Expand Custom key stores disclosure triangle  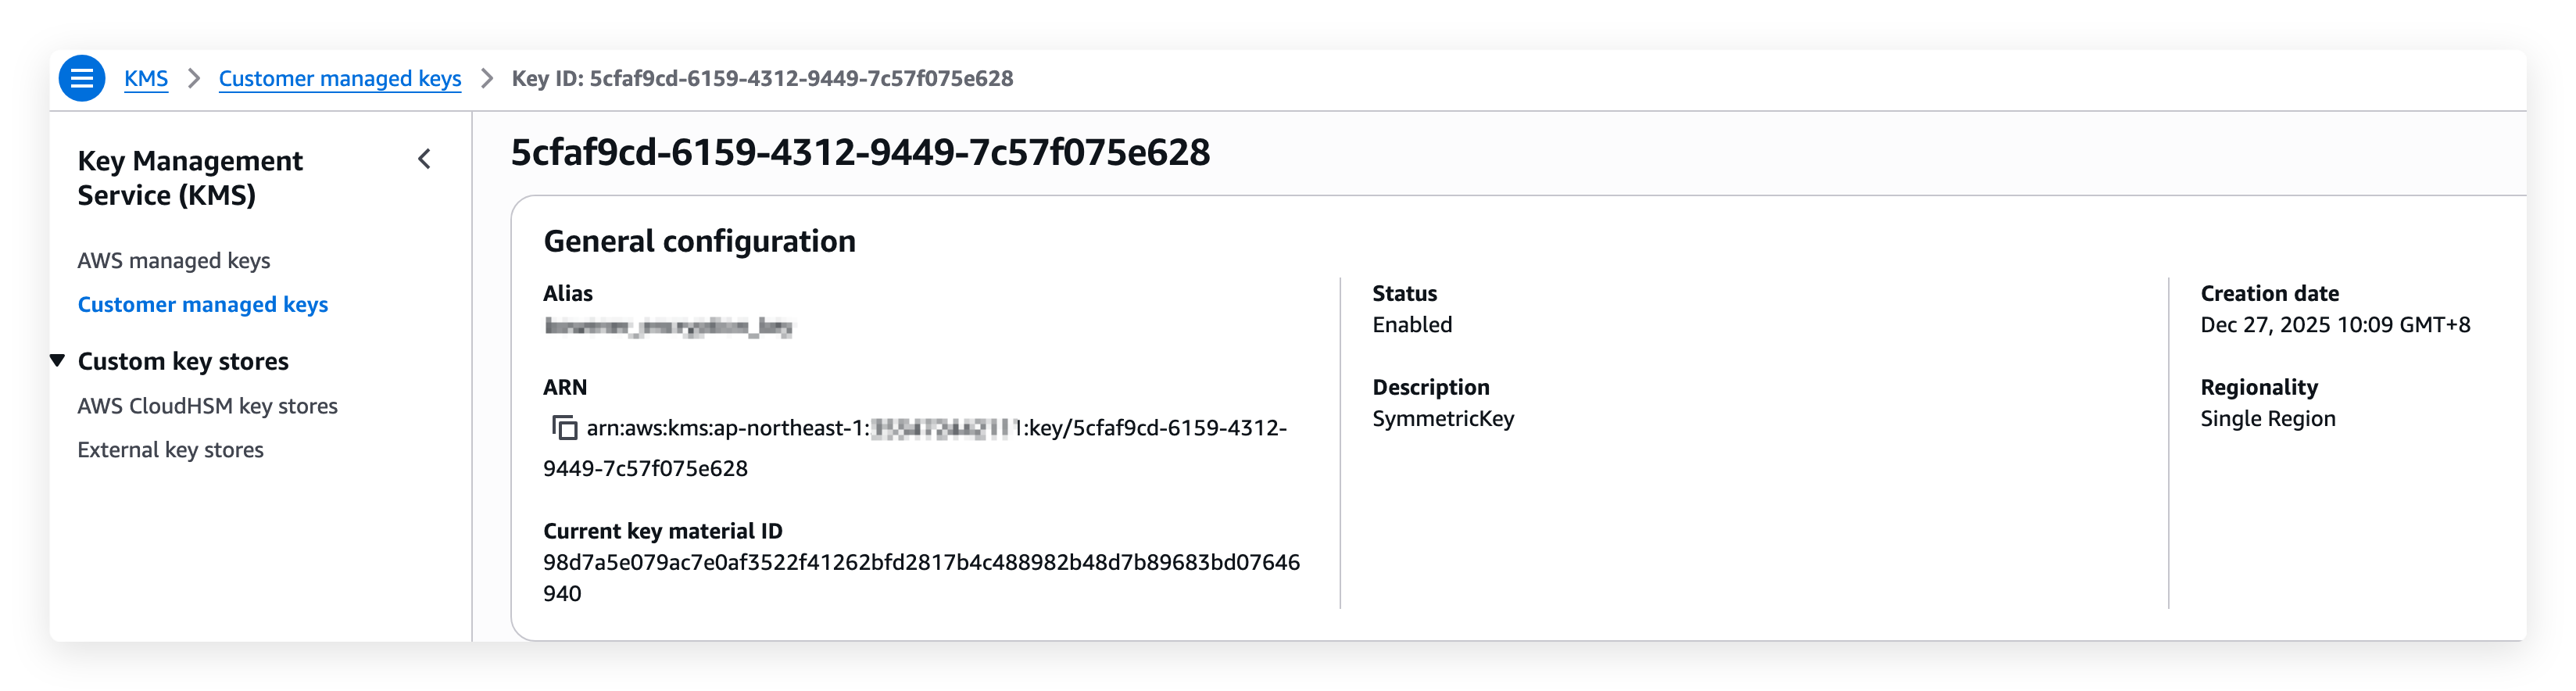coord(58,361)
